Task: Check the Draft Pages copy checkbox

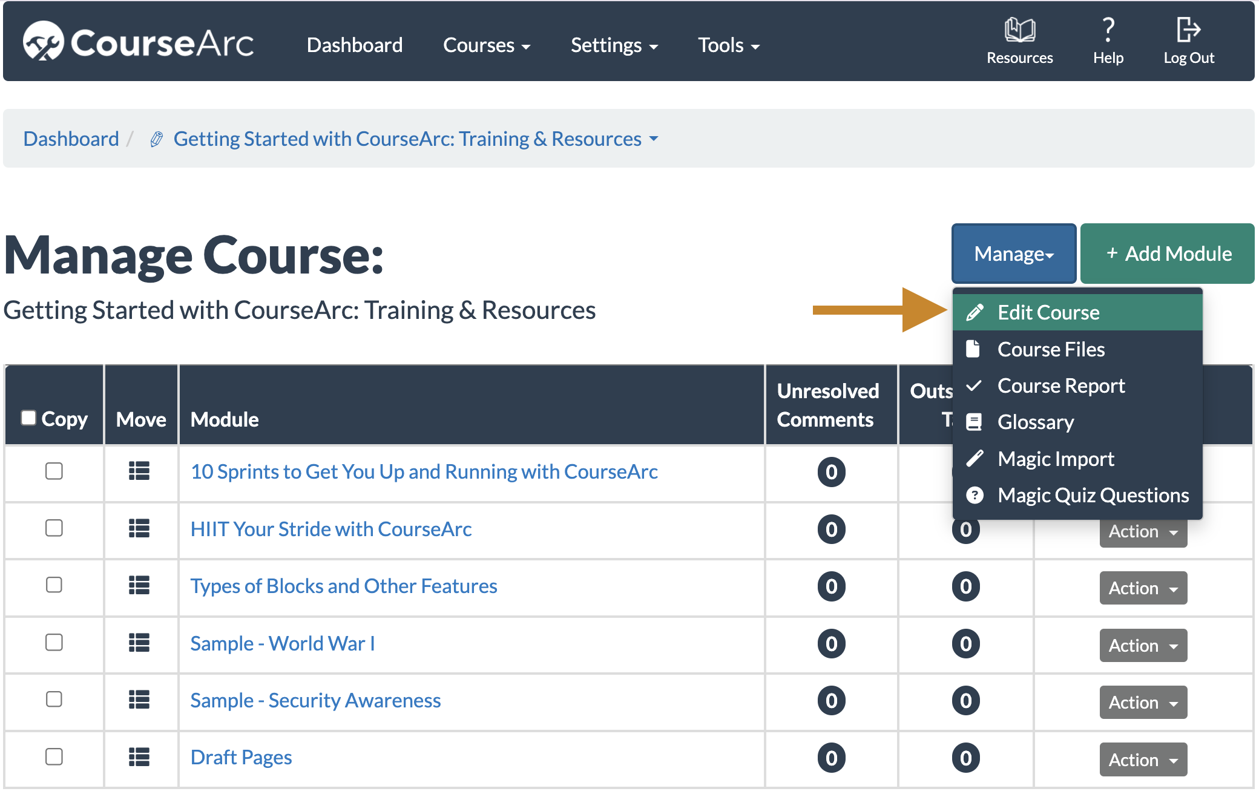Action: point(54,757)
